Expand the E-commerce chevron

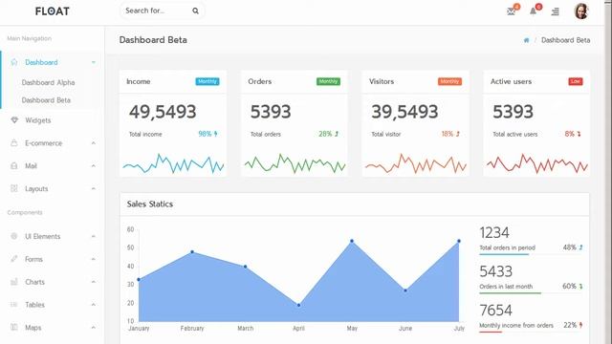point(94,143)
